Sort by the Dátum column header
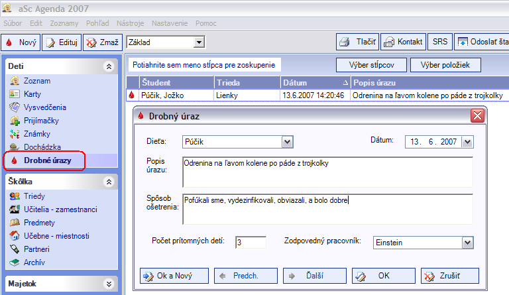The height and width of the screenshot is (295, 509). click(315, 83)
